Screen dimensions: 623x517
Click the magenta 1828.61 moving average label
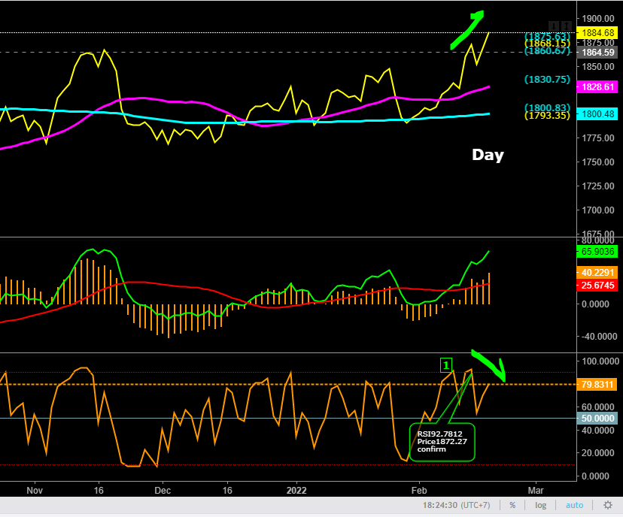(597, 87)
